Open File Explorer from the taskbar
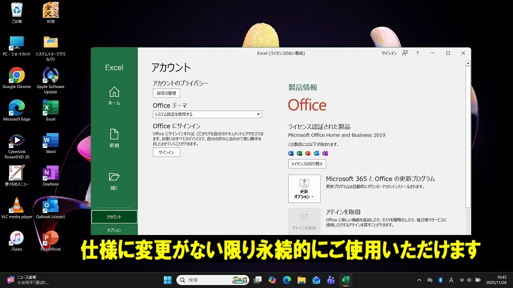 click(x=301, y=280)
